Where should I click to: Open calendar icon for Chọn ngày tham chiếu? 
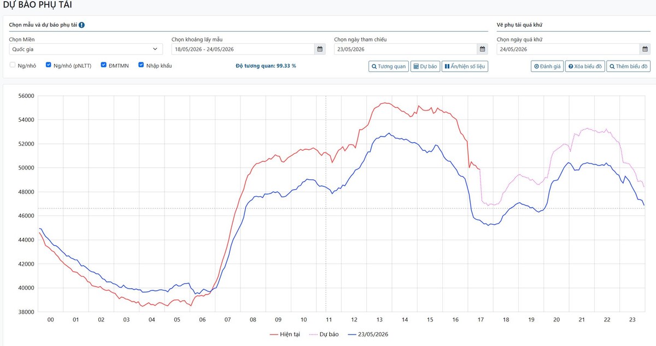[483, 49]
